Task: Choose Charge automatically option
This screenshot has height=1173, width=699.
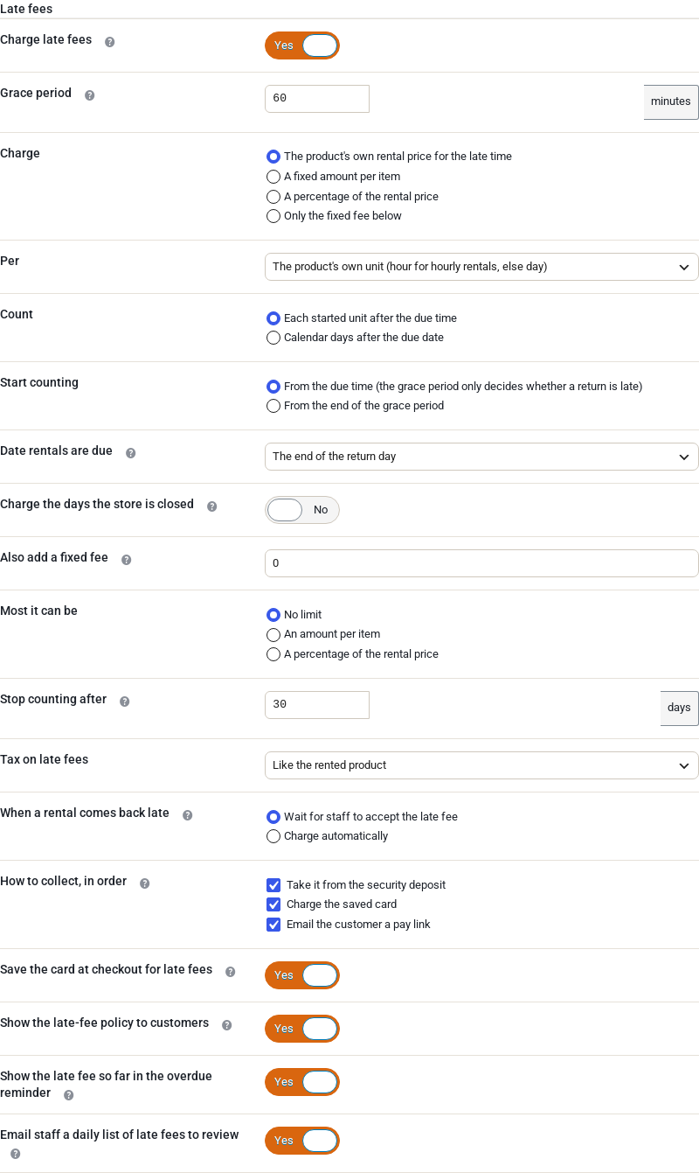Action: pyautogui.click(x=273, y=836)
